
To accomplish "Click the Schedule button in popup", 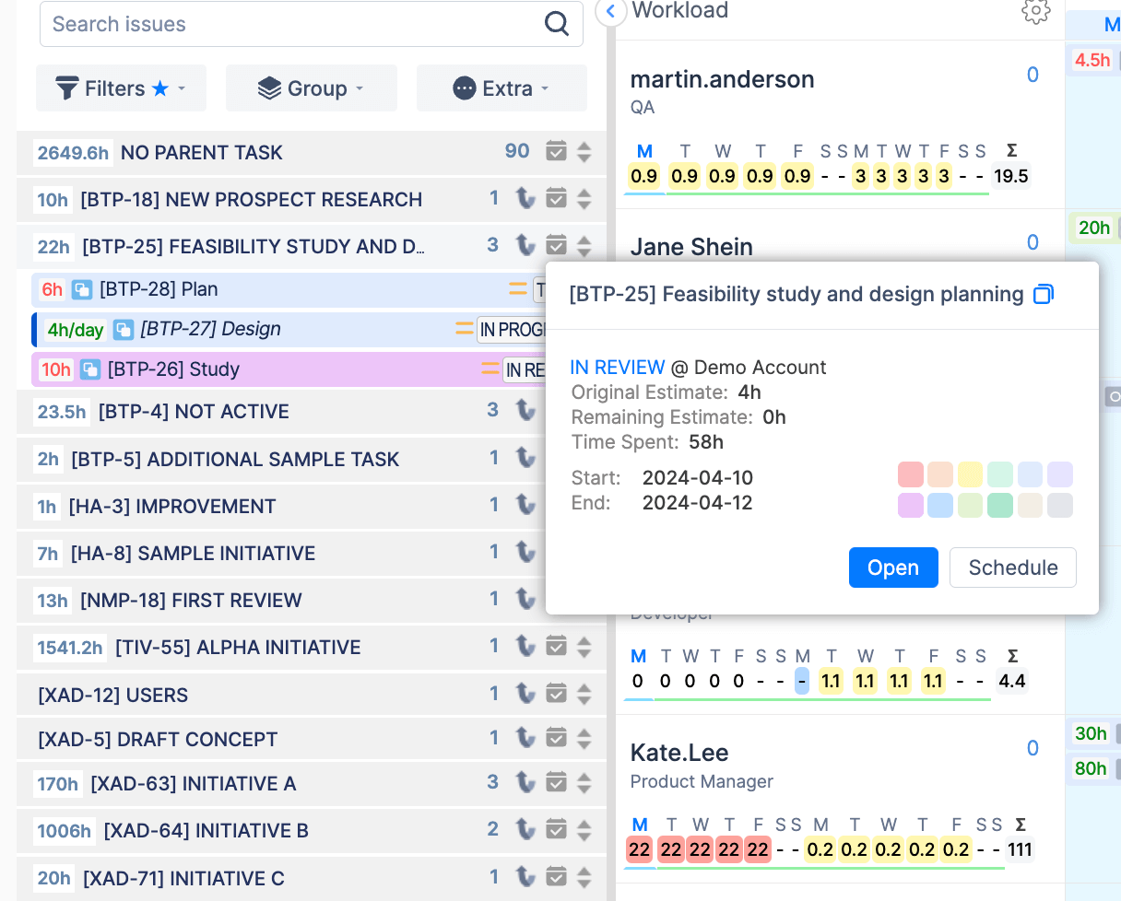I will pos(1012,568).
